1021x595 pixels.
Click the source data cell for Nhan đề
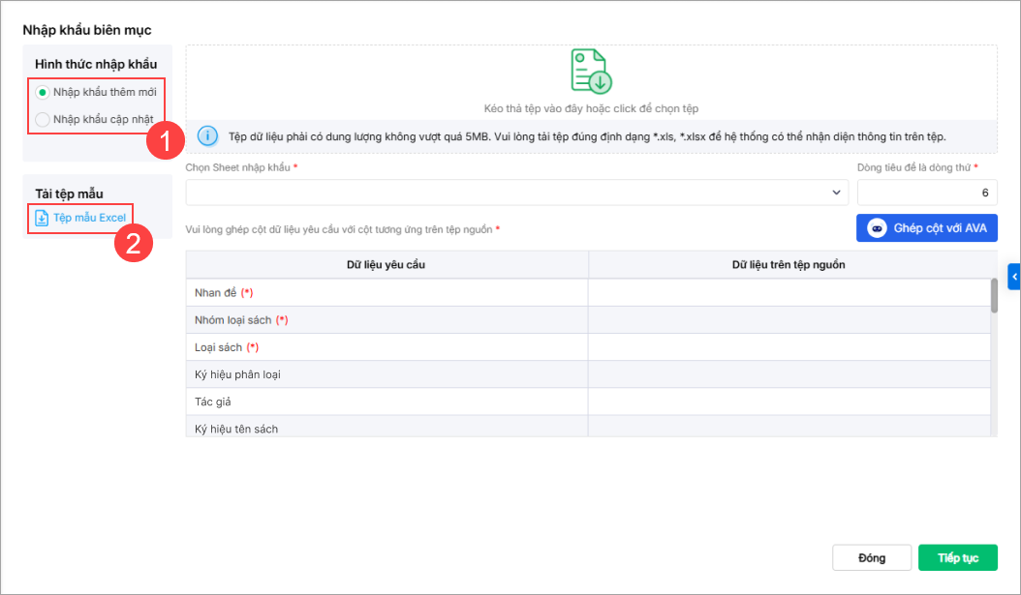[789, 293]
